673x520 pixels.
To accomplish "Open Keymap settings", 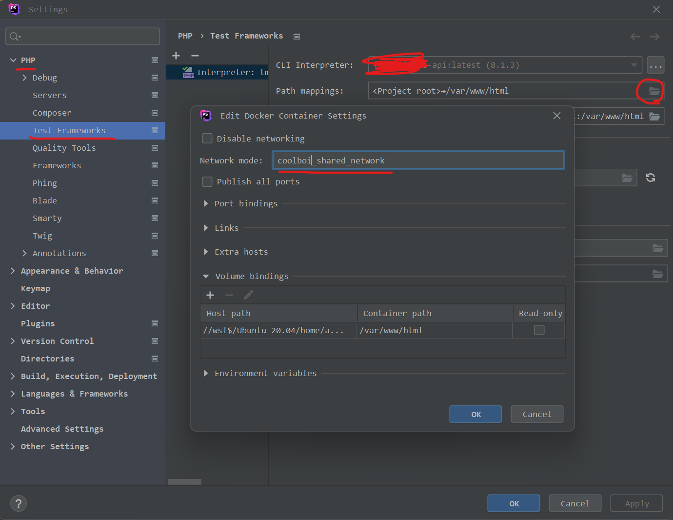I will pyautogui.click(x=35, y=288).
